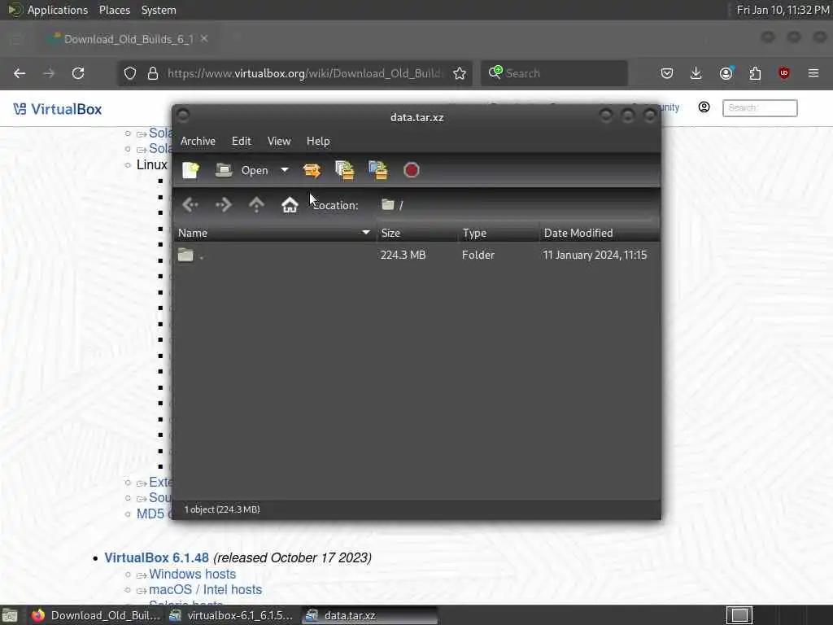The height and width of the screenshot is (625, 833).
Task: Click the show desktop icon in taskbar
Action: pos(10,616)
